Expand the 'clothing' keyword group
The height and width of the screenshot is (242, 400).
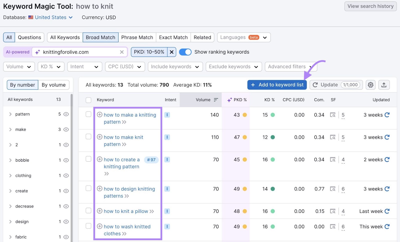(10, 176)
